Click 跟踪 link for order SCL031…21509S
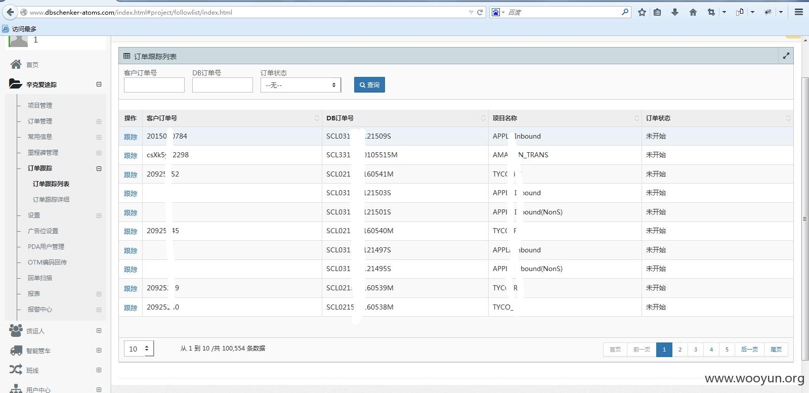809x393 pixels. click(131, 137)
